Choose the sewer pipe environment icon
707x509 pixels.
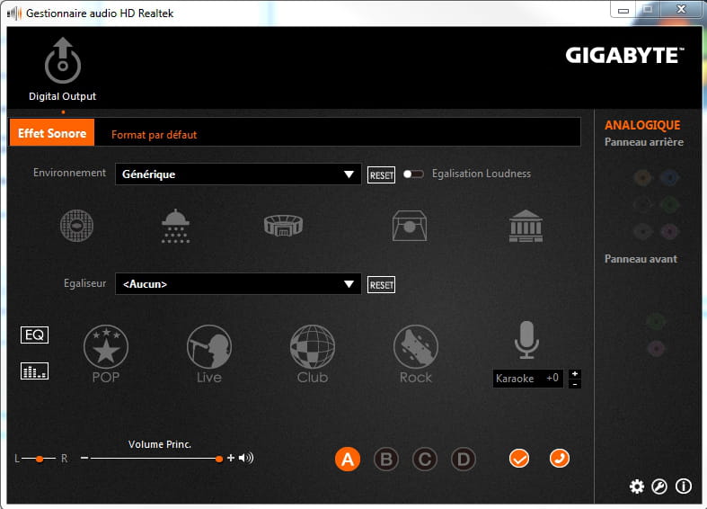(76, 226)
